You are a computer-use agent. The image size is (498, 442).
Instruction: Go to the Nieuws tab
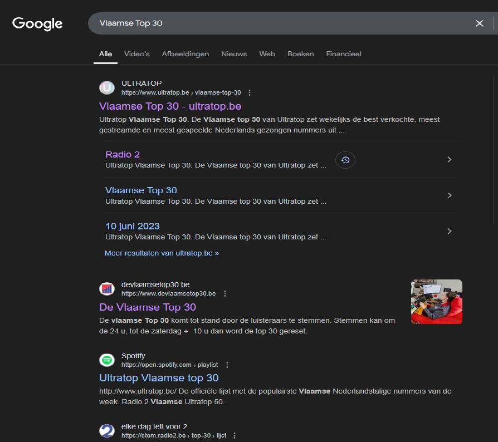[234, 54]
